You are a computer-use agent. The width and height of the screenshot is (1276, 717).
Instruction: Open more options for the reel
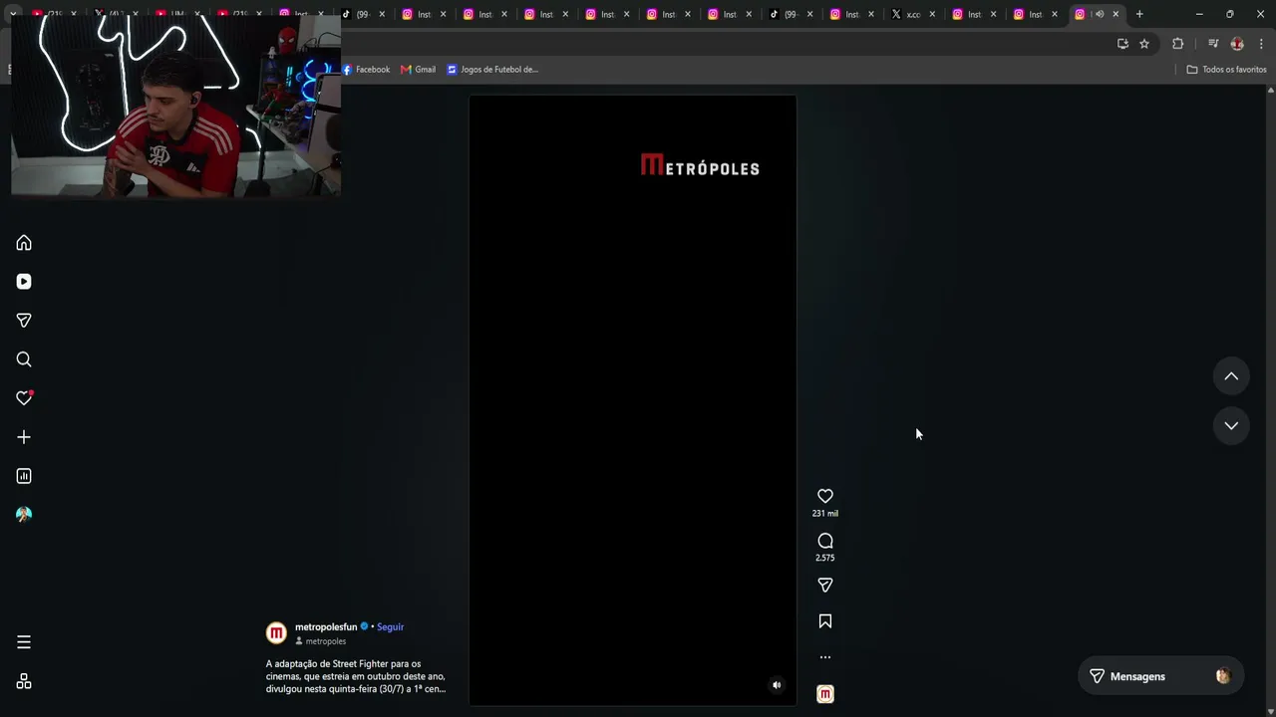[825, 657]
